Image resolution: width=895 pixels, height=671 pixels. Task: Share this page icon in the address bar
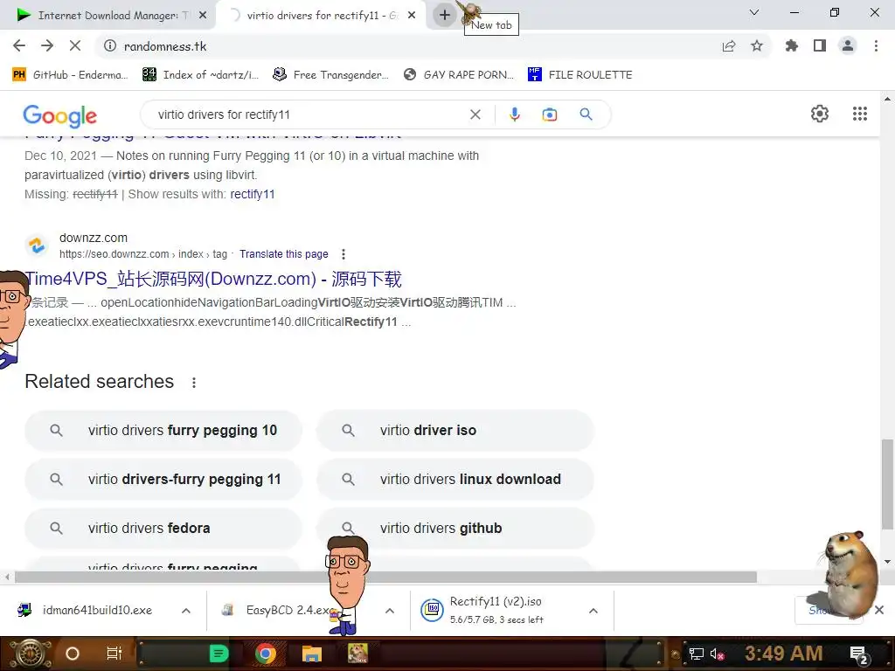coord(729,46)
